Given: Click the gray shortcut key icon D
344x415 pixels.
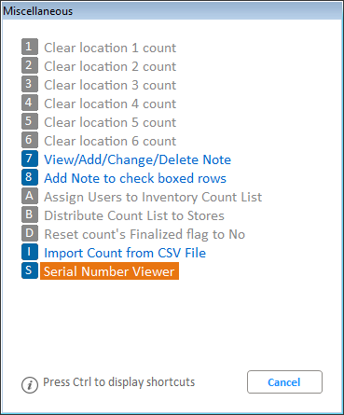Looking at the screenshot, I should (x=30, y=233).
